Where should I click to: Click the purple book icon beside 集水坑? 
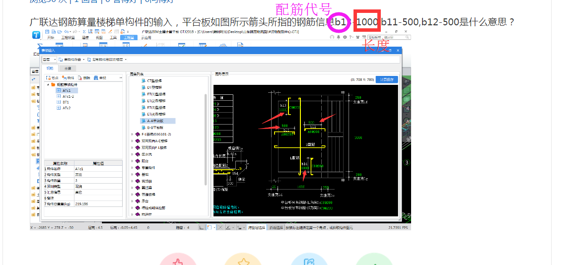(138, 154)
